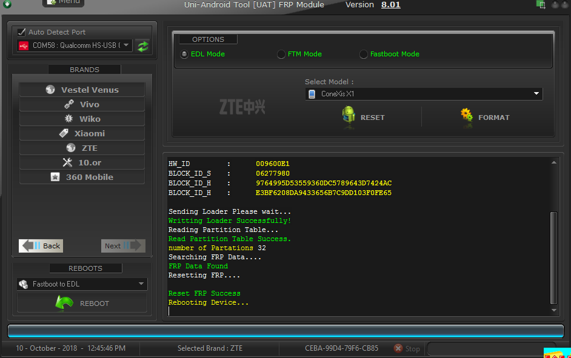
Task: Choose the Vestel Venus brand
Action: click(82, 90)
